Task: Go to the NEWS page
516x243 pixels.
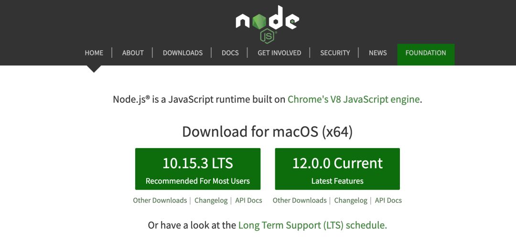Action: pyautogui.click(x=378, y=53)
